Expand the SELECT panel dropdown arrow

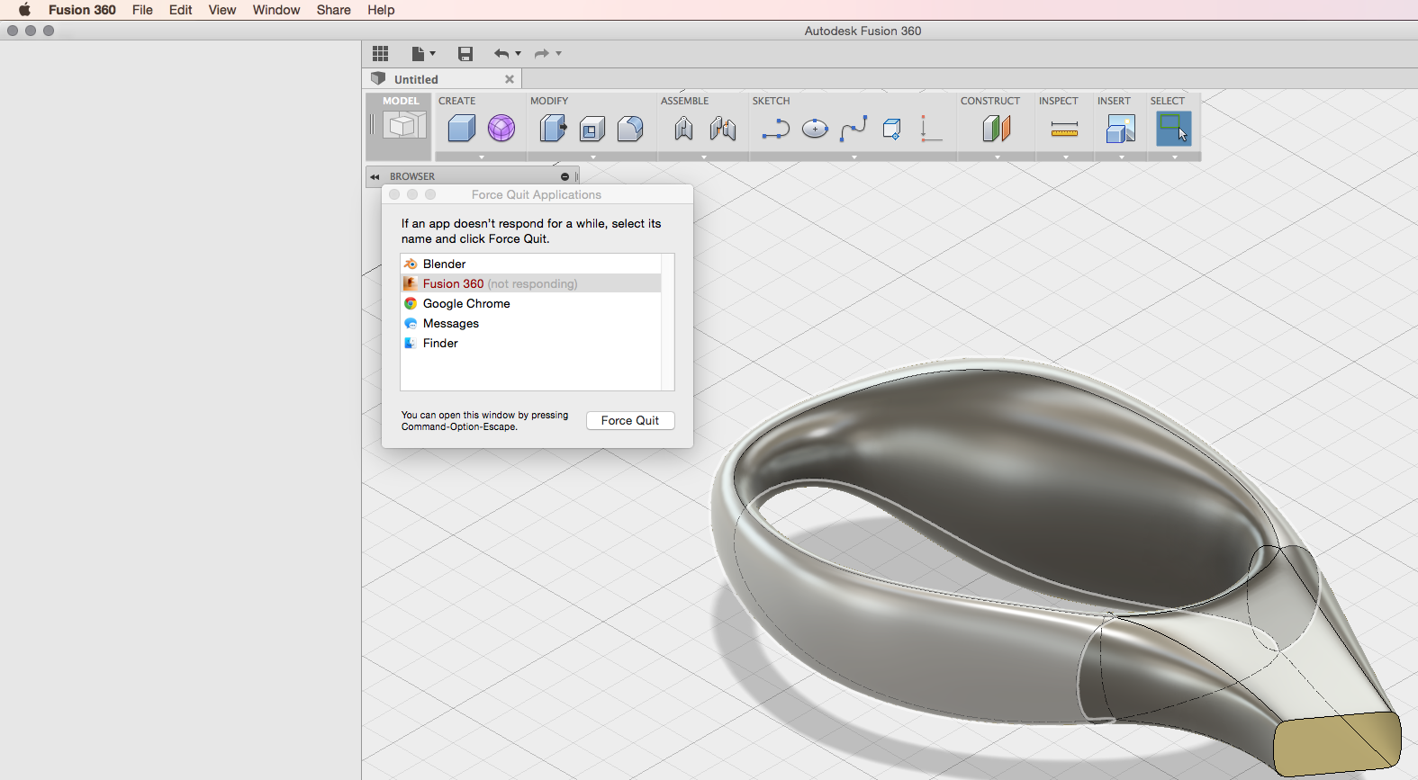coord(1174,157)
